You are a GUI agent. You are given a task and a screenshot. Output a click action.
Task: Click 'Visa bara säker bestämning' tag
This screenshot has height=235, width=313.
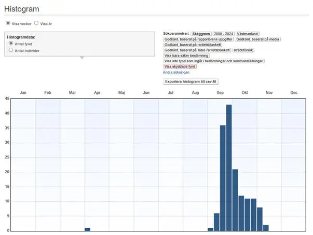click(186, 56)
